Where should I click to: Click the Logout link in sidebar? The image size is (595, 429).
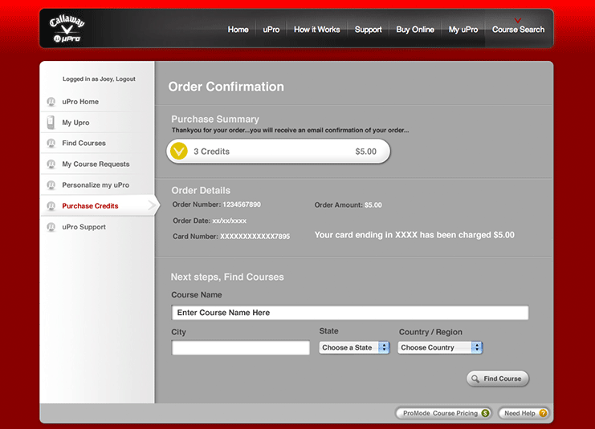point(125,79)
